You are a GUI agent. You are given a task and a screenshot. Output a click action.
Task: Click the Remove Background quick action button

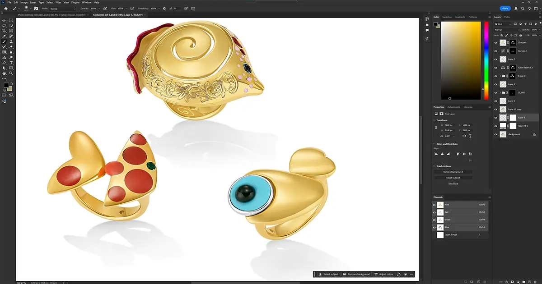point(453,172)
